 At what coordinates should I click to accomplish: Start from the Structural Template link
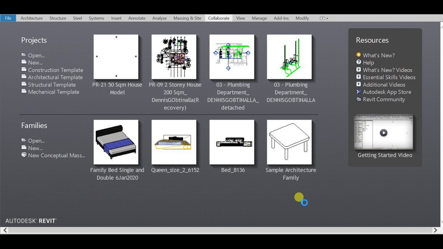point(52,84)
